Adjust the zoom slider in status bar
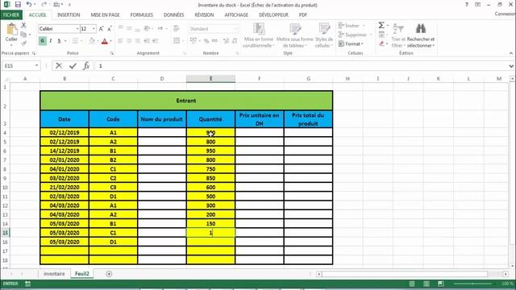 pyautogui.click(x=473, y=284)
